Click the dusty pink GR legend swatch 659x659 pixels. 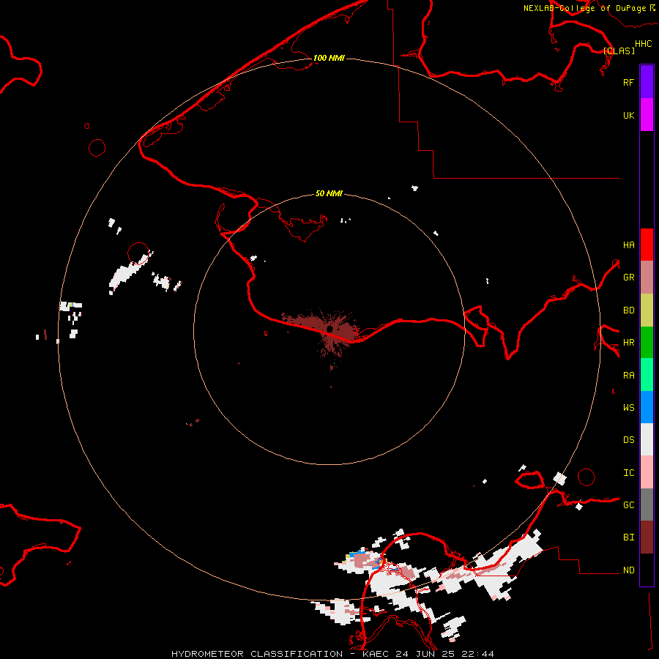coord(647,278)
